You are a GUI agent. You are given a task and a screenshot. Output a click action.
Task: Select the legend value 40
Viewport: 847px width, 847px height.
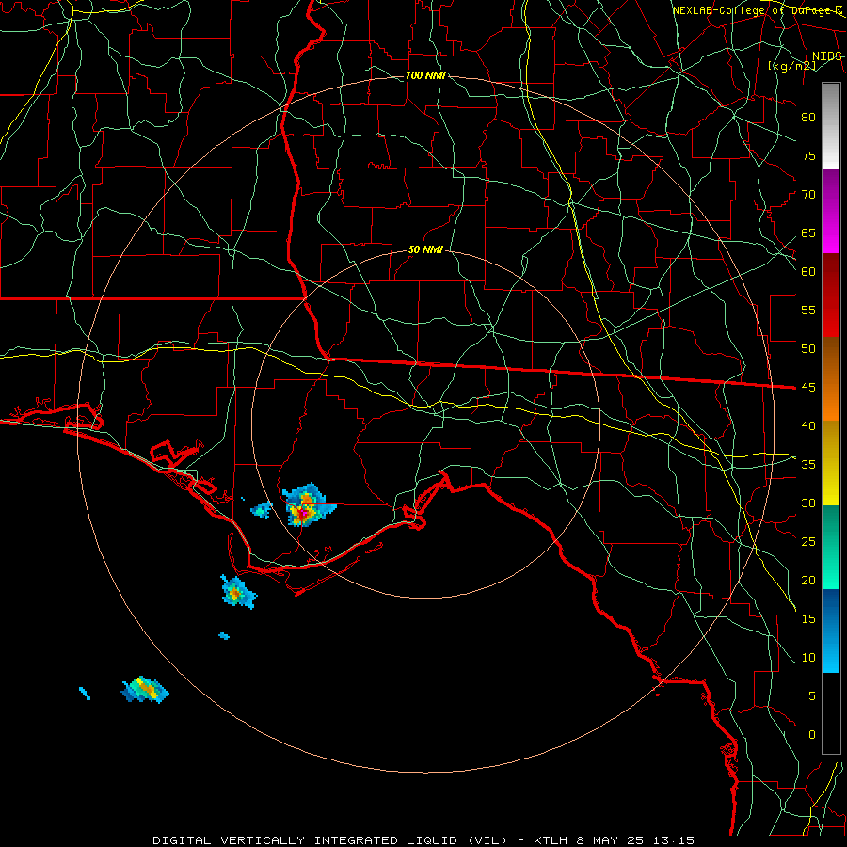coord(808,425)
